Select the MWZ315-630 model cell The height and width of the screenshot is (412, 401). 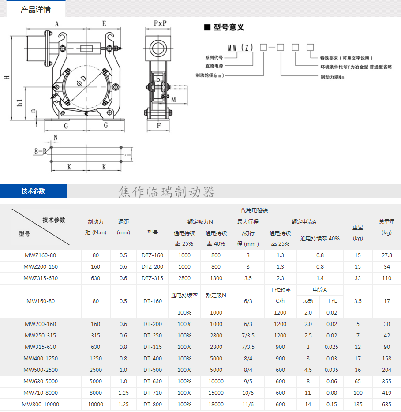[x=40, y=278]
